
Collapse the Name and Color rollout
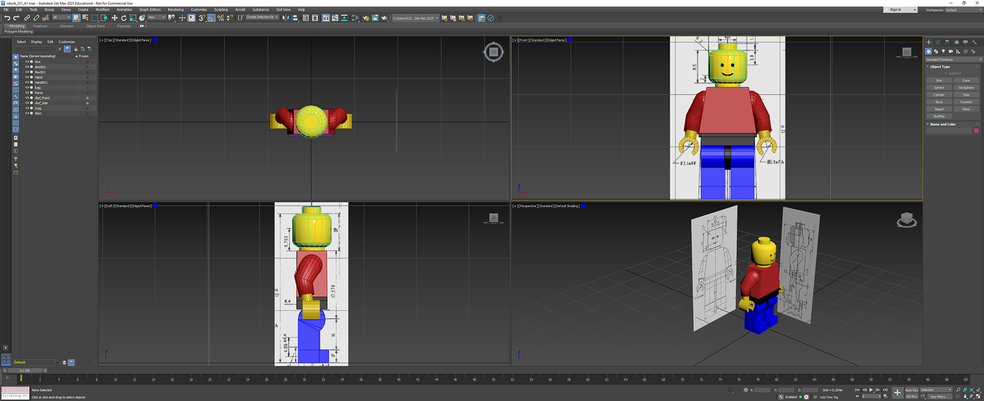click(928, 124)
